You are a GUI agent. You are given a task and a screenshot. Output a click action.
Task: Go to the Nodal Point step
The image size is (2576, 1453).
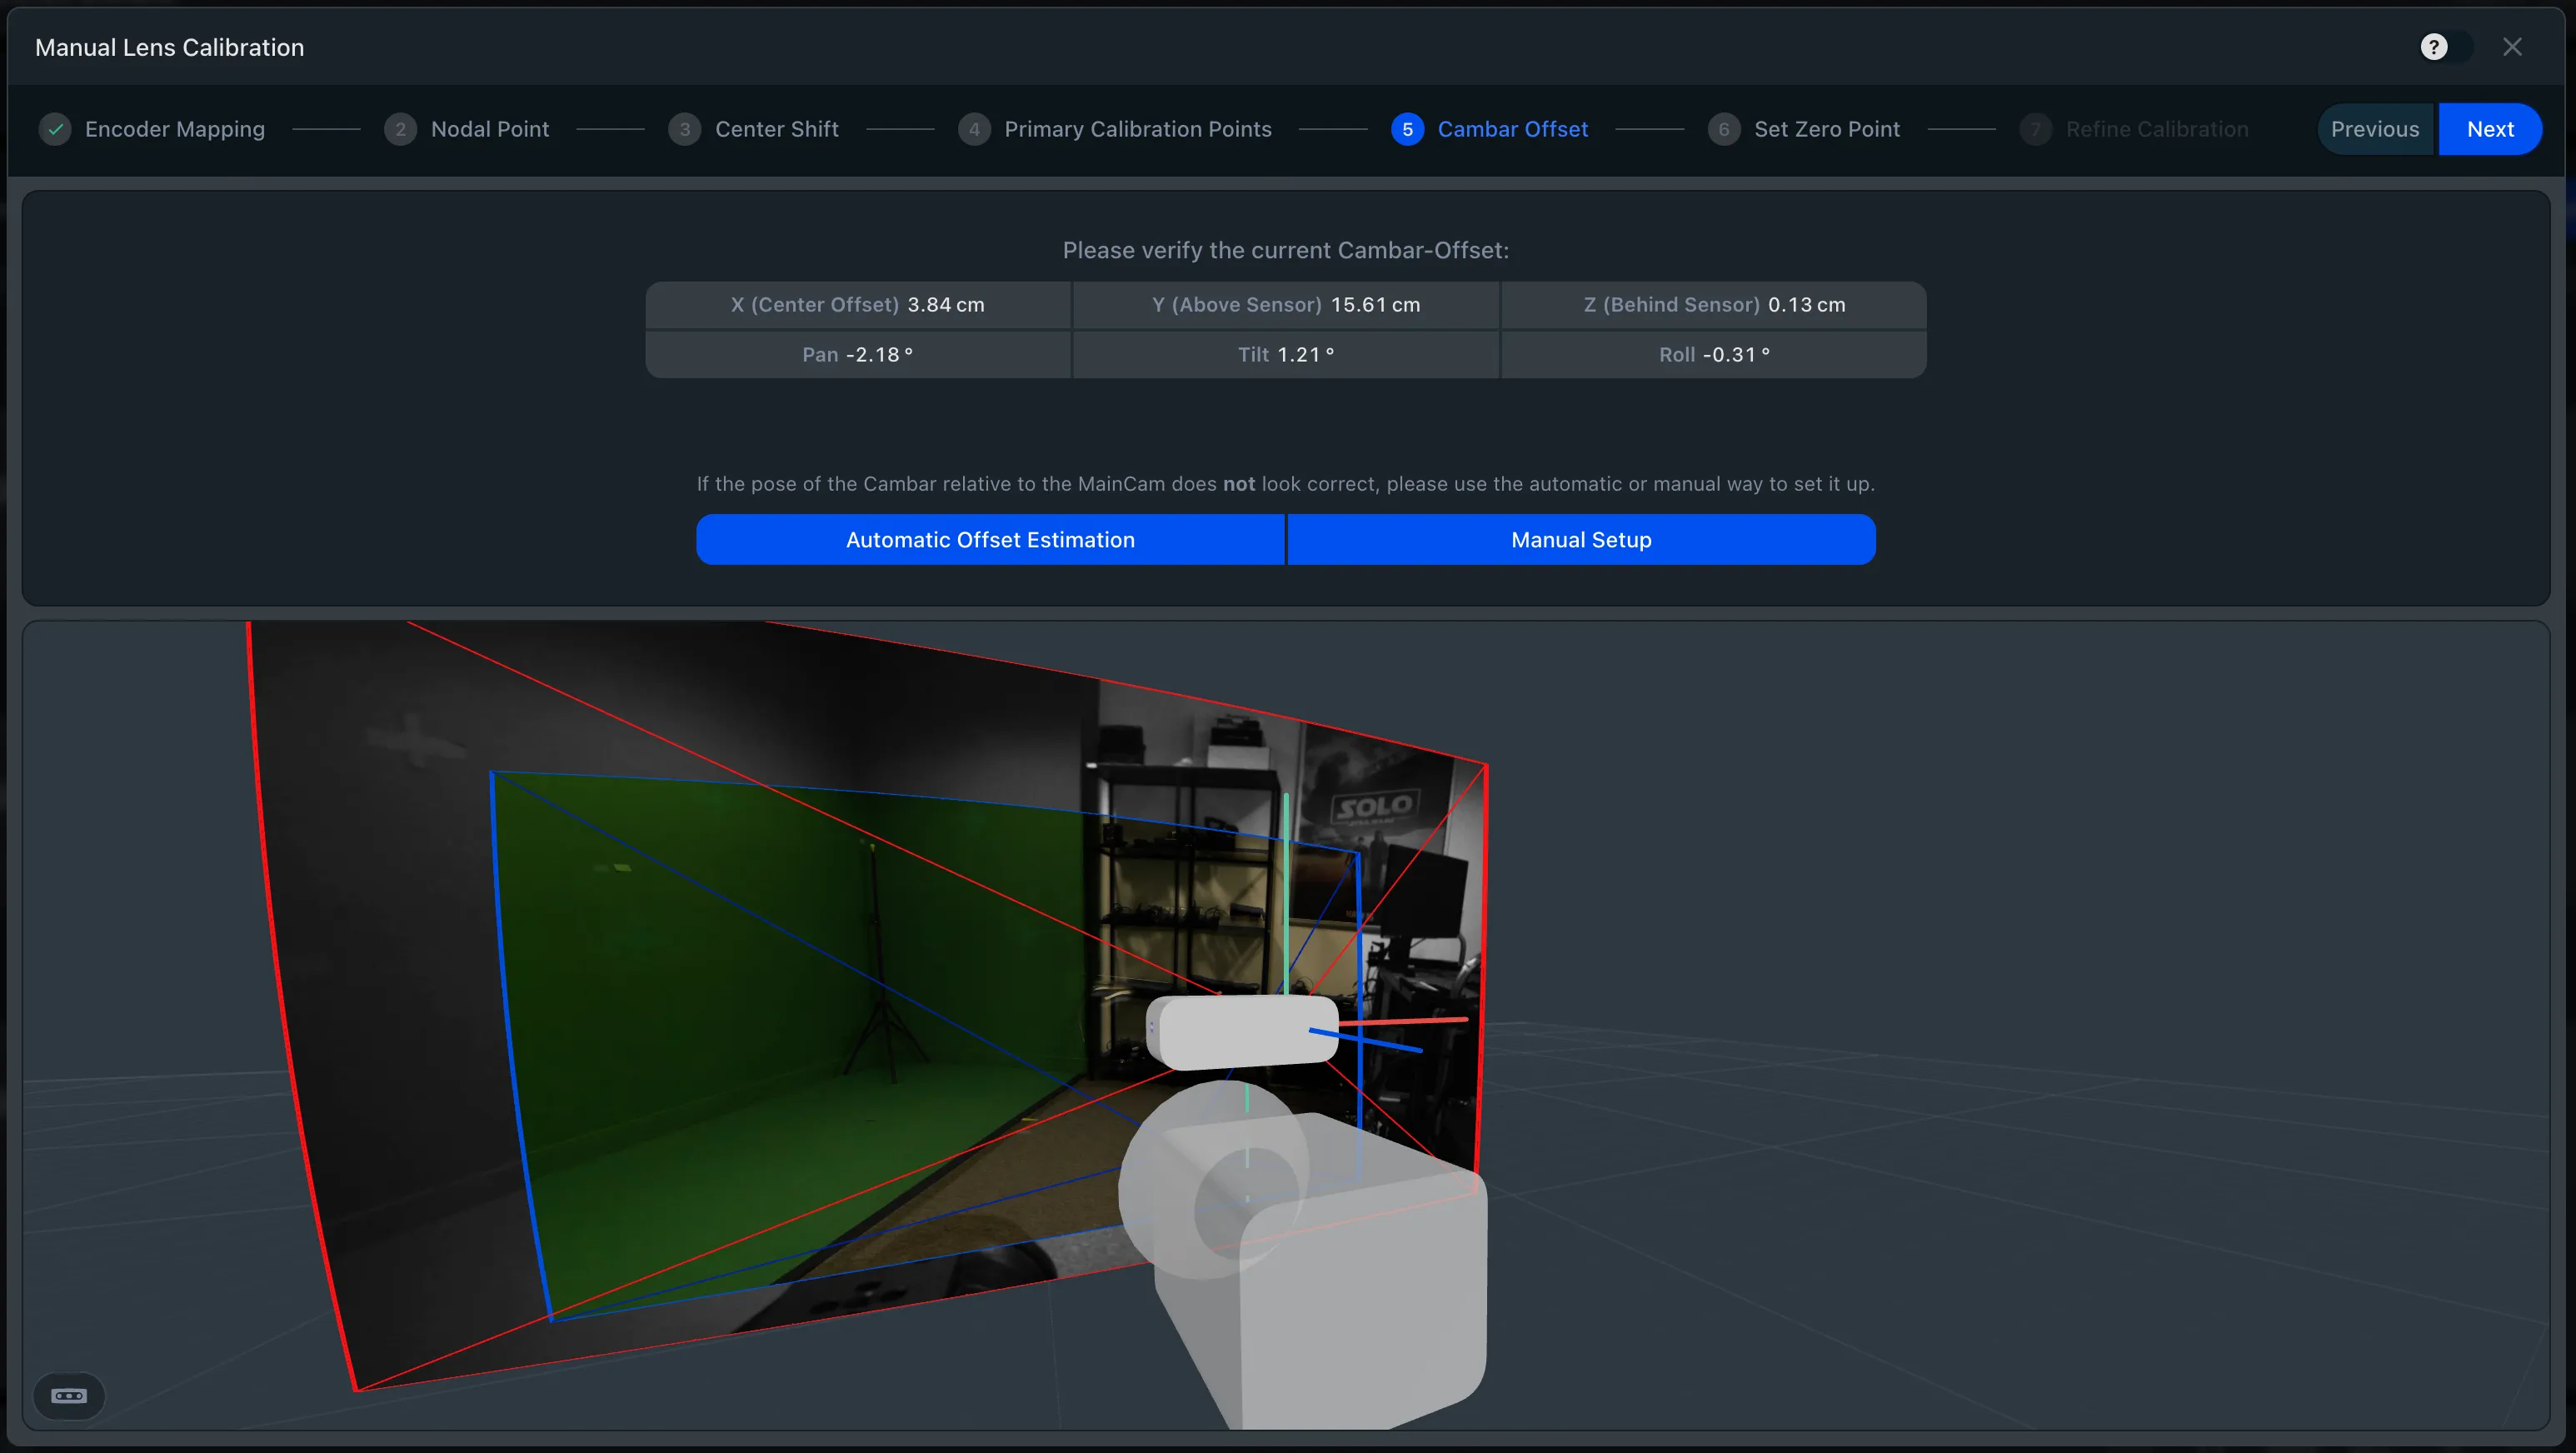[490, 129]
